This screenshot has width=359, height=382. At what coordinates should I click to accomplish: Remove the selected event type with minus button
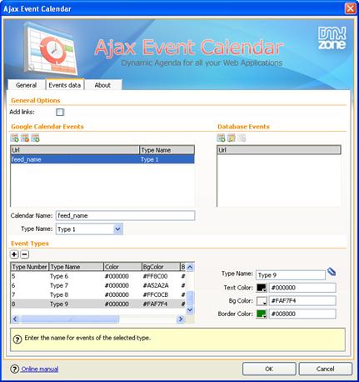coord(25,254)
